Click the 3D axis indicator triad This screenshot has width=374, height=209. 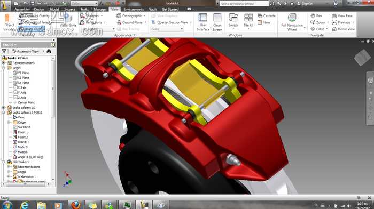tap(67, 179)
